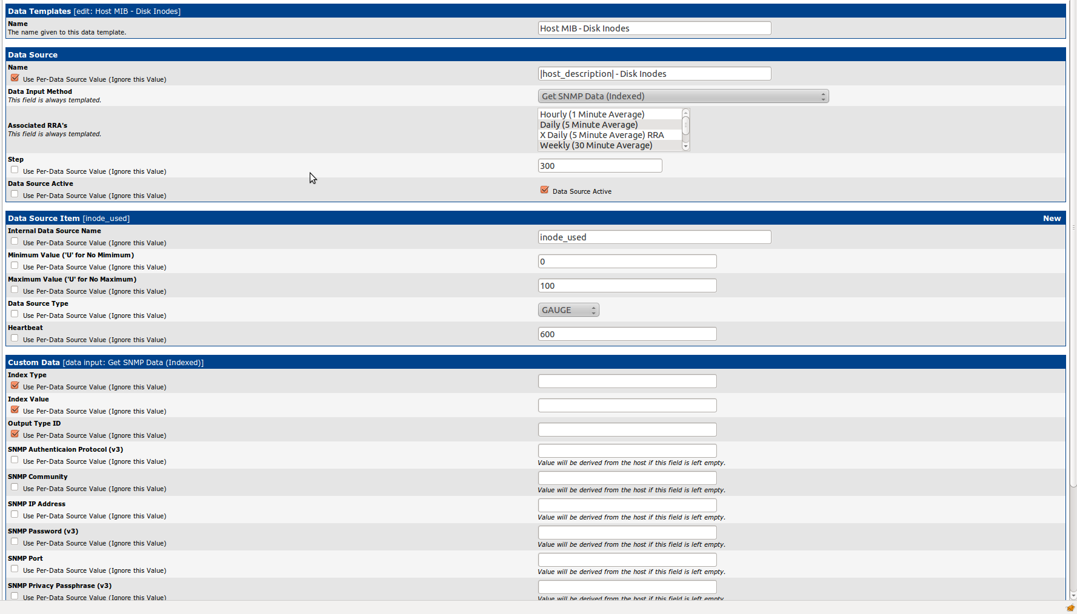Enable per-data source value for Minimum Value
This screenshot has width=1077, height=614.
[15, 266]
